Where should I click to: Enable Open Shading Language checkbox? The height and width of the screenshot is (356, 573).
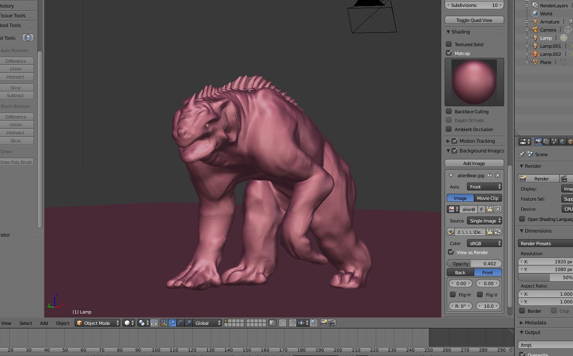click(522, 219)
